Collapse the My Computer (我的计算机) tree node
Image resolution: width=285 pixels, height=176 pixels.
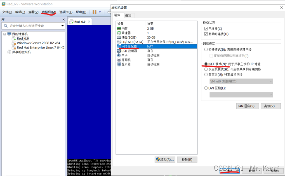(x=5, y=34)
